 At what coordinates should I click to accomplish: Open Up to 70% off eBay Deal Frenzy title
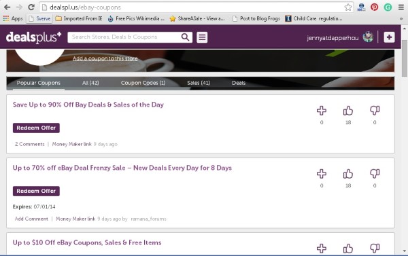pyautogui.click(x=122, y=168)
